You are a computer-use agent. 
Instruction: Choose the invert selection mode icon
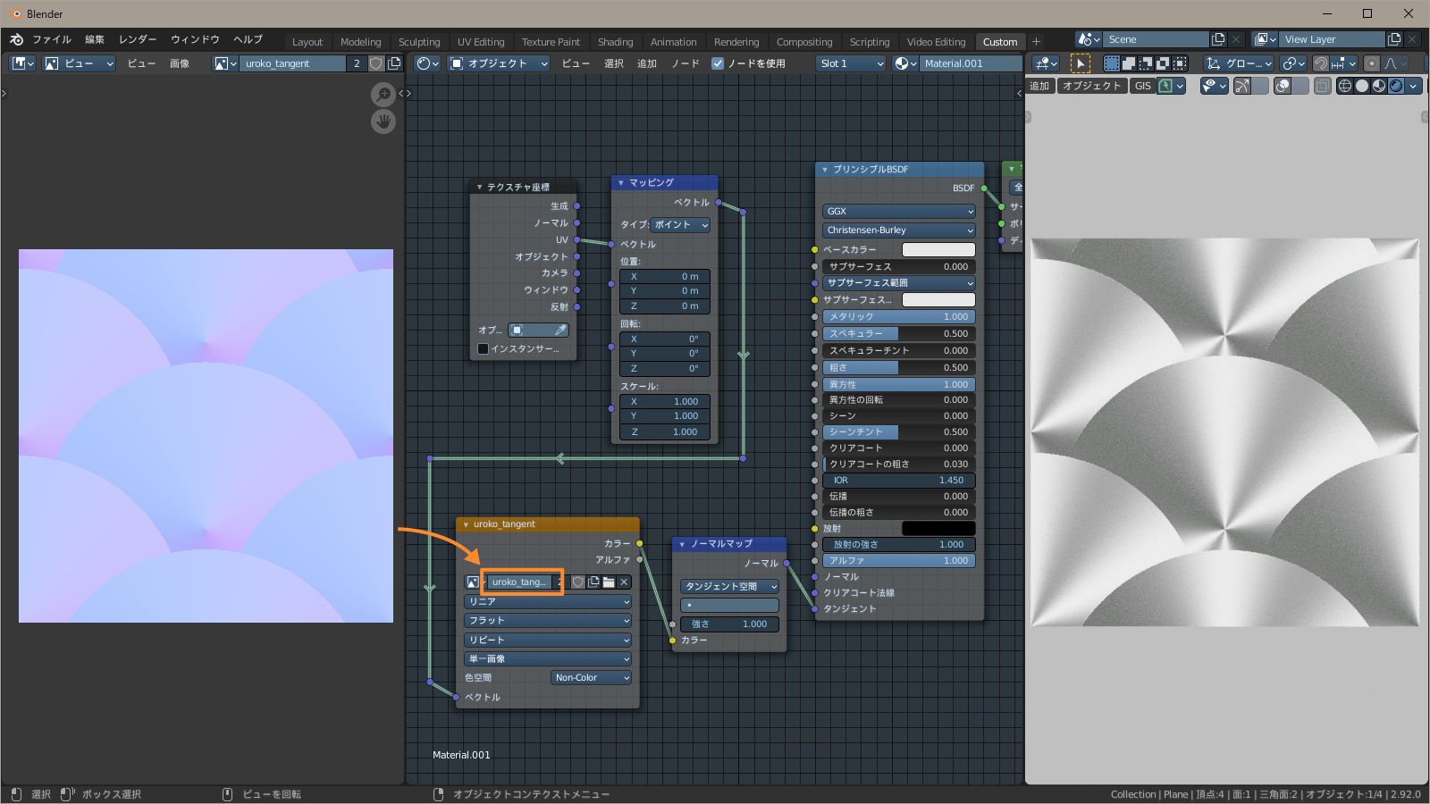click(1163, 63)
